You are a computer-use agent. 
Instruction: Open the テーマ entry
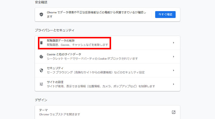(43, 110)
